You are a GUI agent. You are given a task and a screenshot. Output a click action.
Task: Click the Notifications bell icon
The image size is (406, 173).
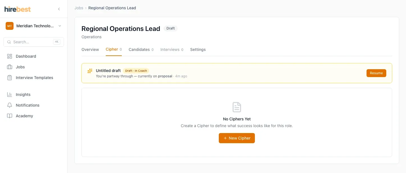[10, 105]
